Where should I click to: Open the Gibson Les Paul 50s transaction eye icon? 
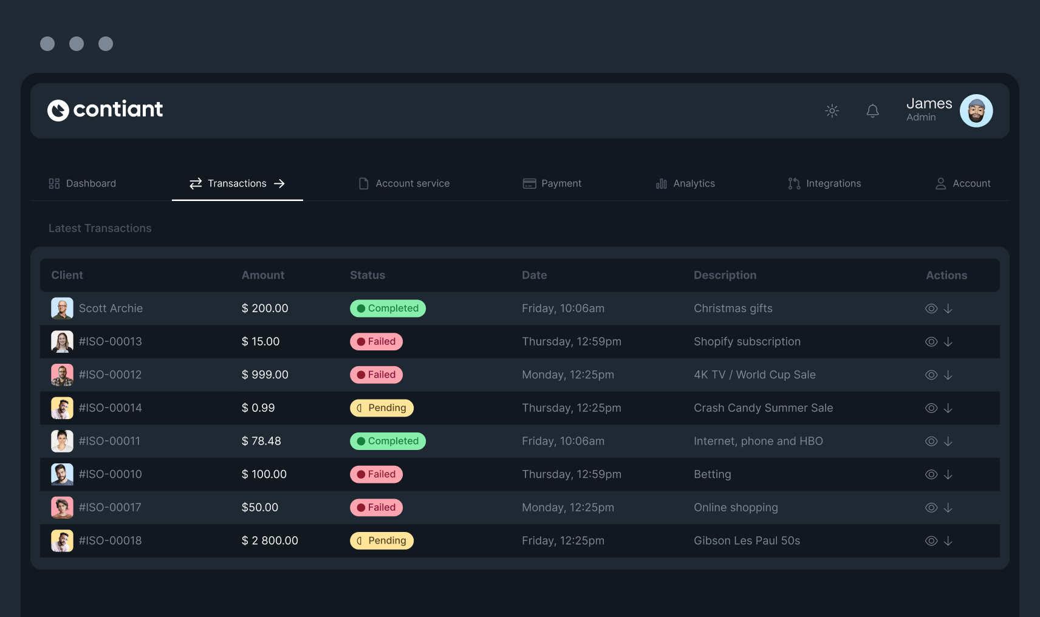(931, 540)
